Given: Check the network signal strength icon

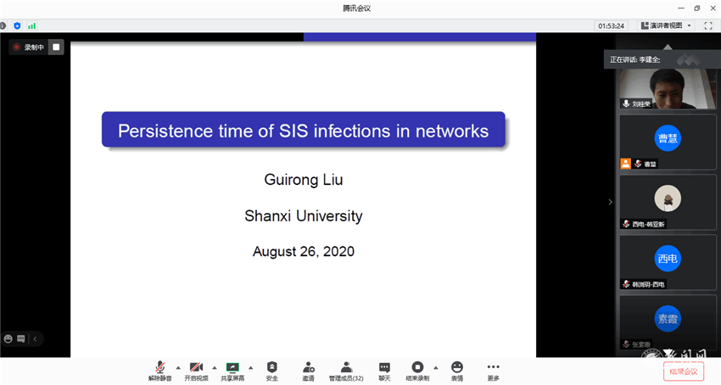Looking at the screenshot, I should [x=32, y=25].
